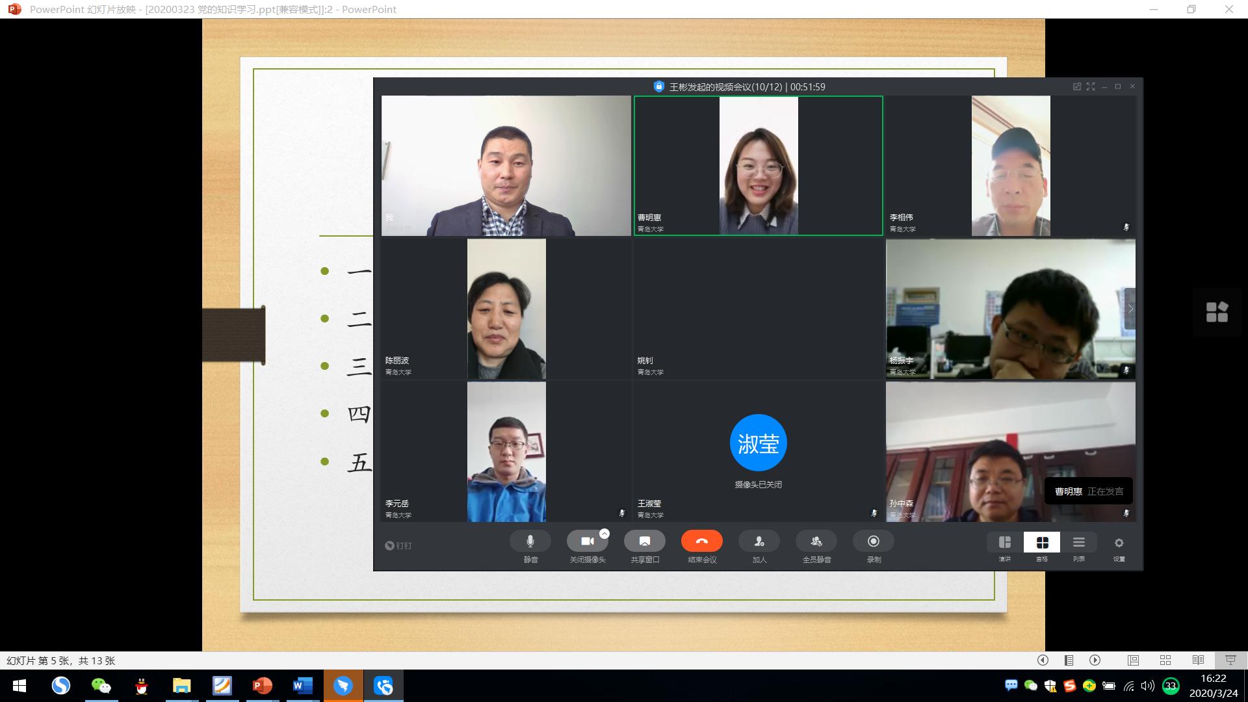Go to next slide in PowerPoint status bar
The width and height of the screenshot is (1248, 702).
[1095, 660]
